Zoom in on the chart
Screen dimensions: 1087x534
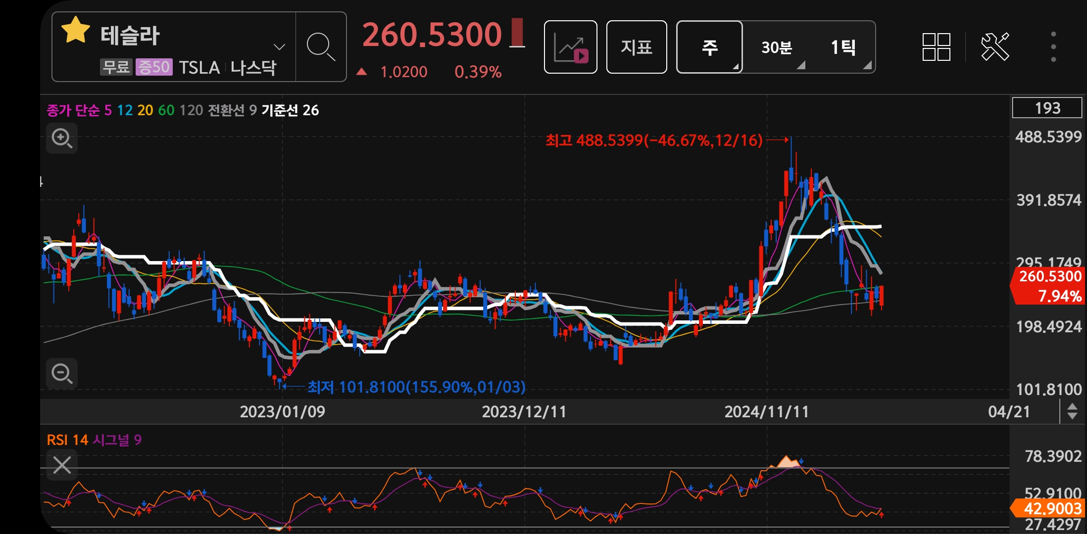pyautogui.click(x=61, y=138)
